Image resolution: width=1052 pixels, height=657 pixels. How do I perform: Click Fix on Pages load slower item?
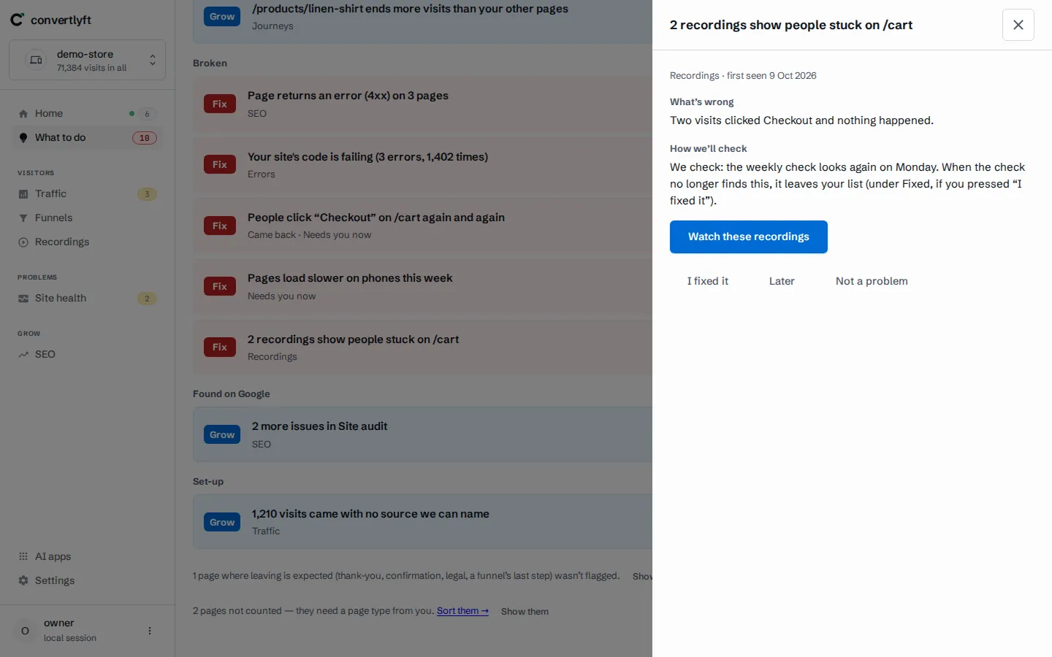point(220,287)
